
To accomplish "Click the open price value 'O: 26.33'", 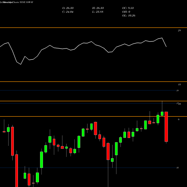I will pyautogui.click(x=68, y=8).
